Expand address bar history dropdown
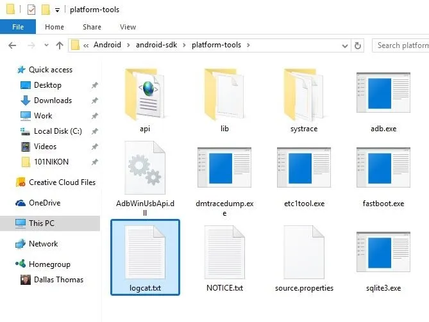429x322 pixels. [x=345, y=46]
